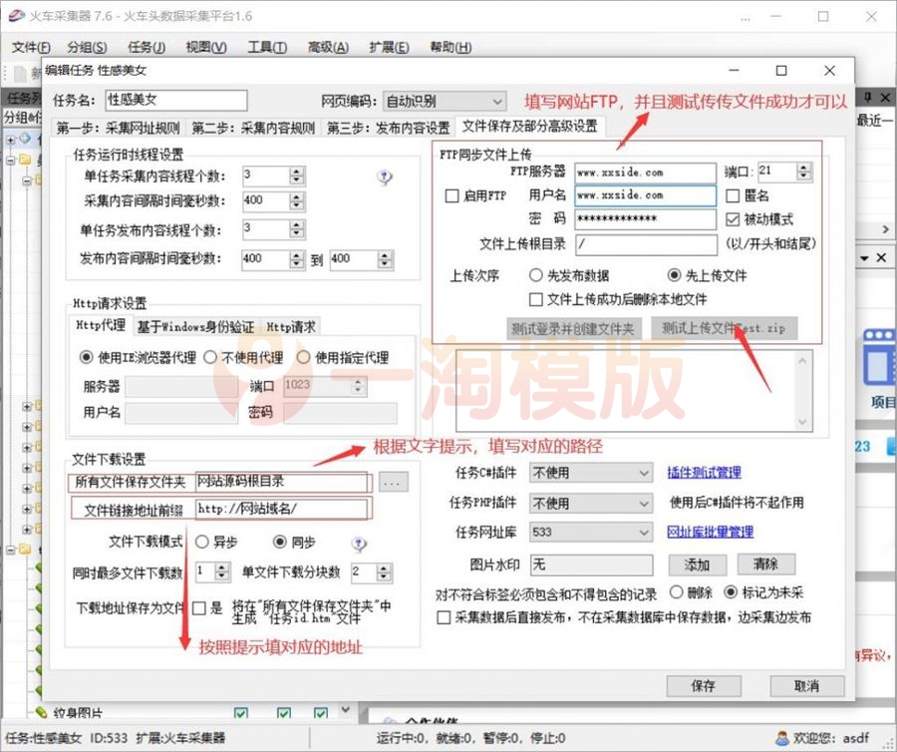The width and height of the screenshot is (897, 752).
Task: Adjust the FTP 端口 port spinner
Action: pos(803,172)
